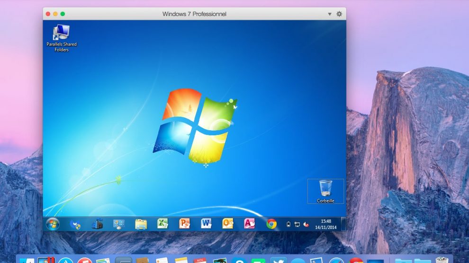Click the network icon in the system tray

[297, 225]
